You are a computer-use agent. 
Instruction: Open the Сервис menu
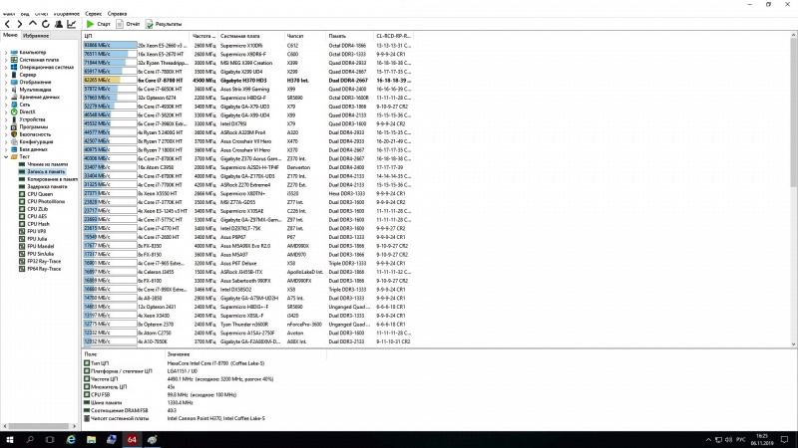93,14
